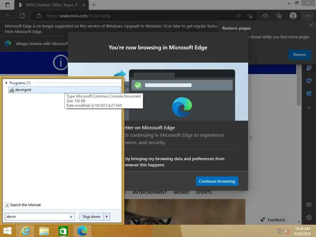Open Feedback button on MSN page
This screenshot has height=237, width=316.
click(x=273, y=220)
